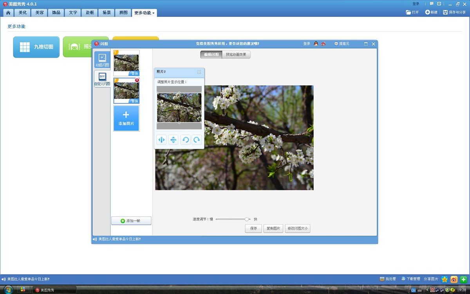This screenshot has width=470, height=294.
Task: Click the green plus share icon
Action: pyautogui.click(x=463, y=279)
